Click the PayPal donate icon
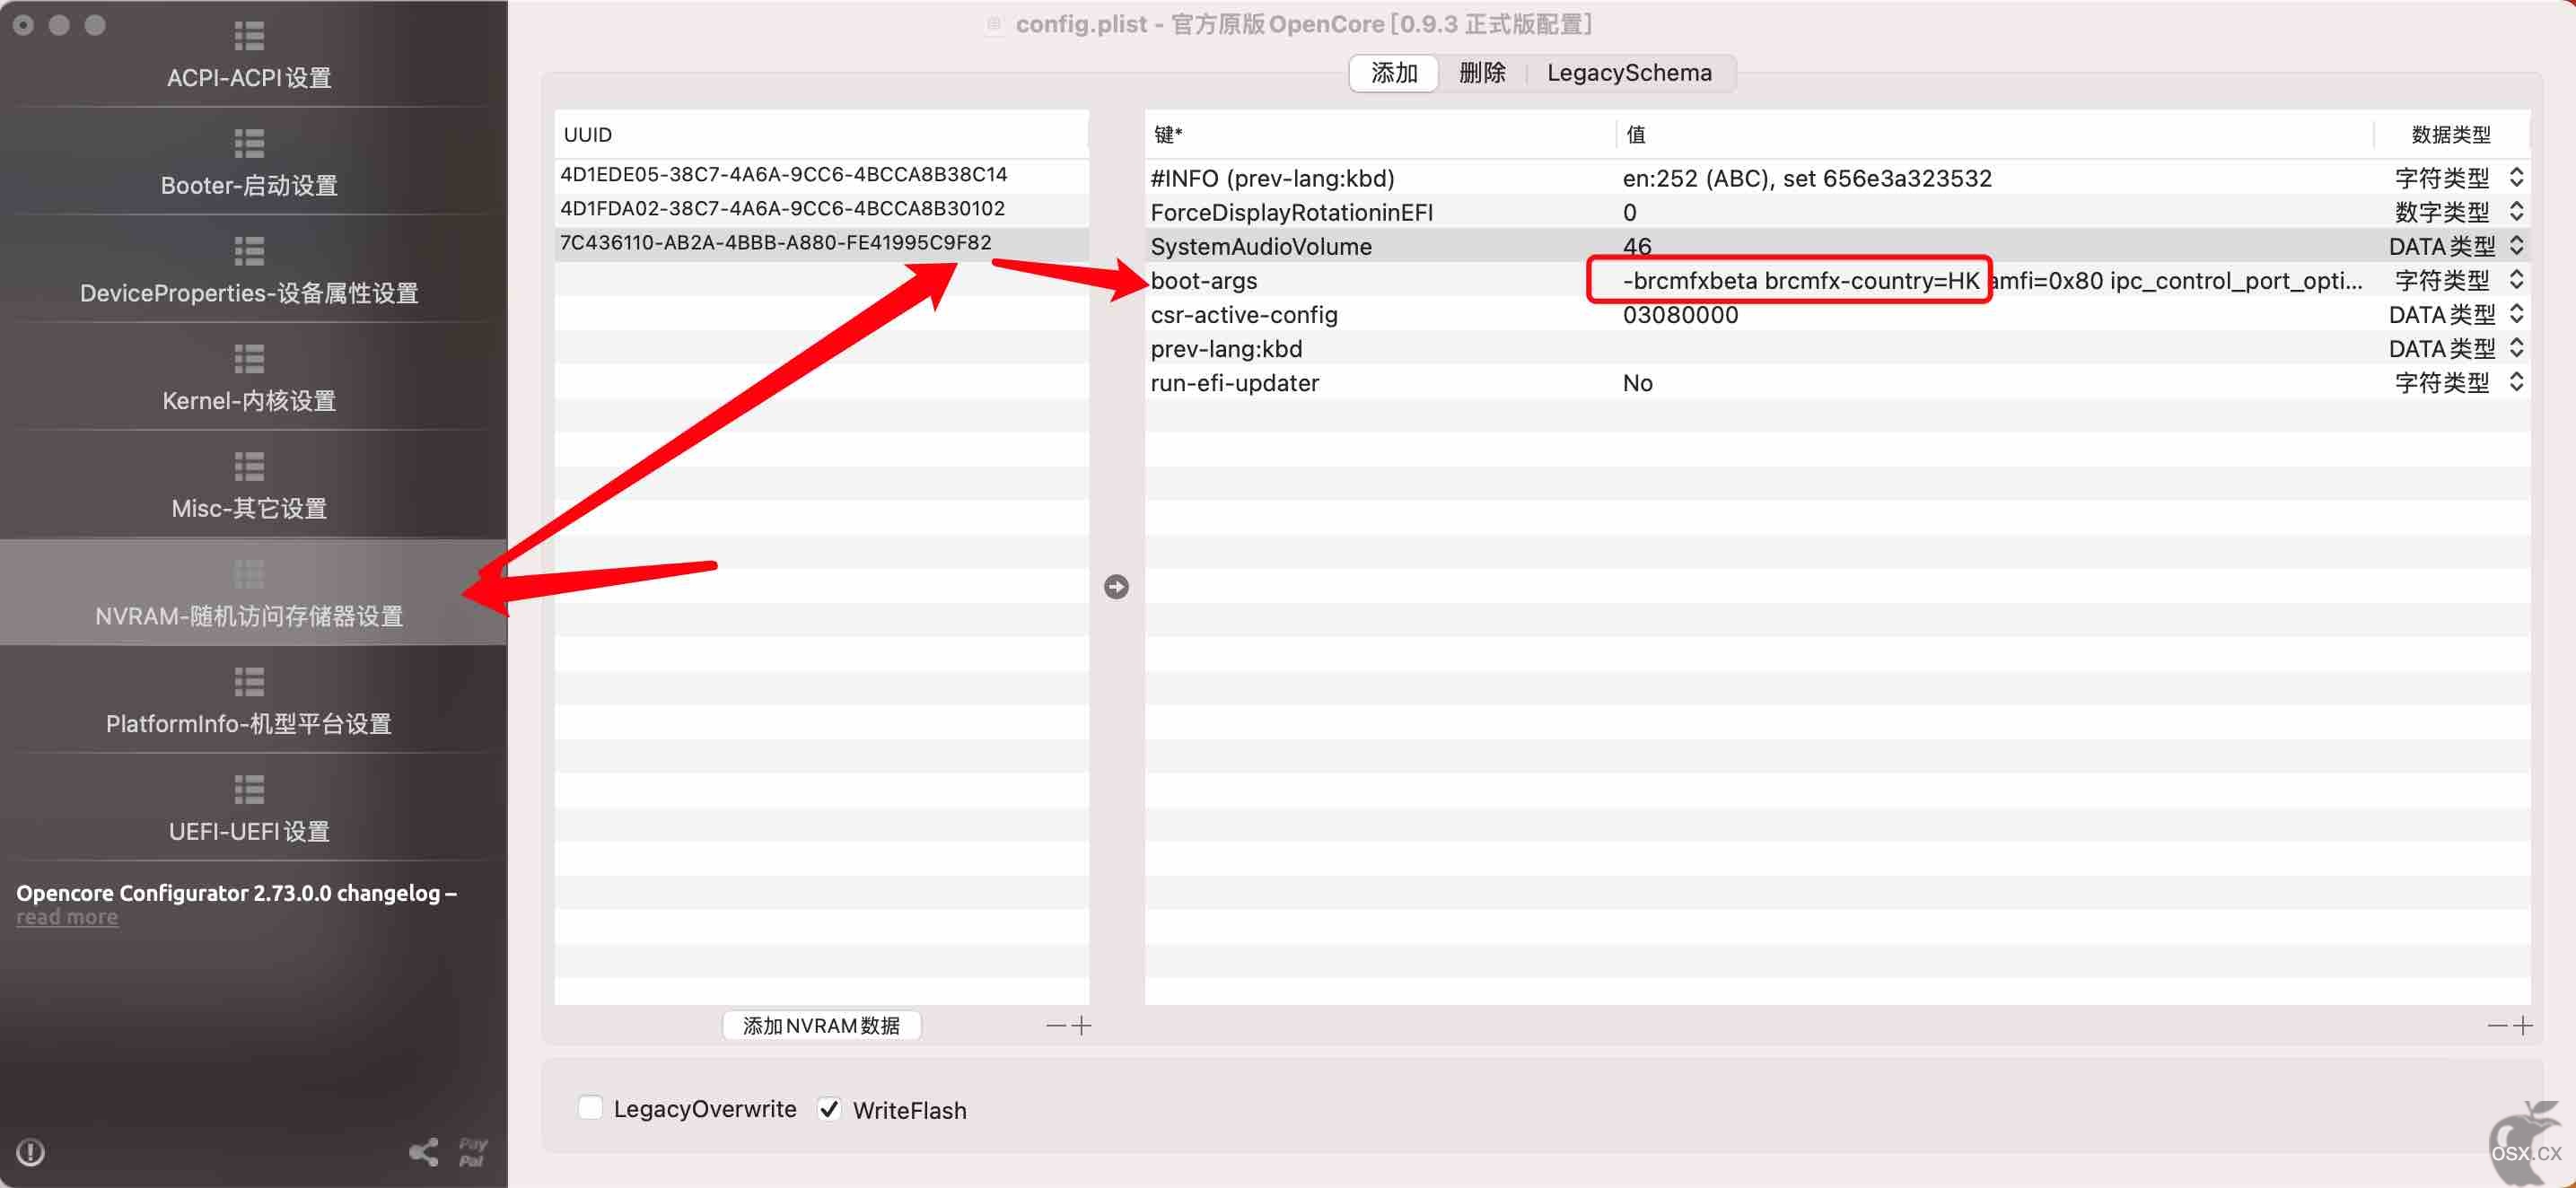The width and height of the screenshot is (2576, 1188). click(472, 1152)
